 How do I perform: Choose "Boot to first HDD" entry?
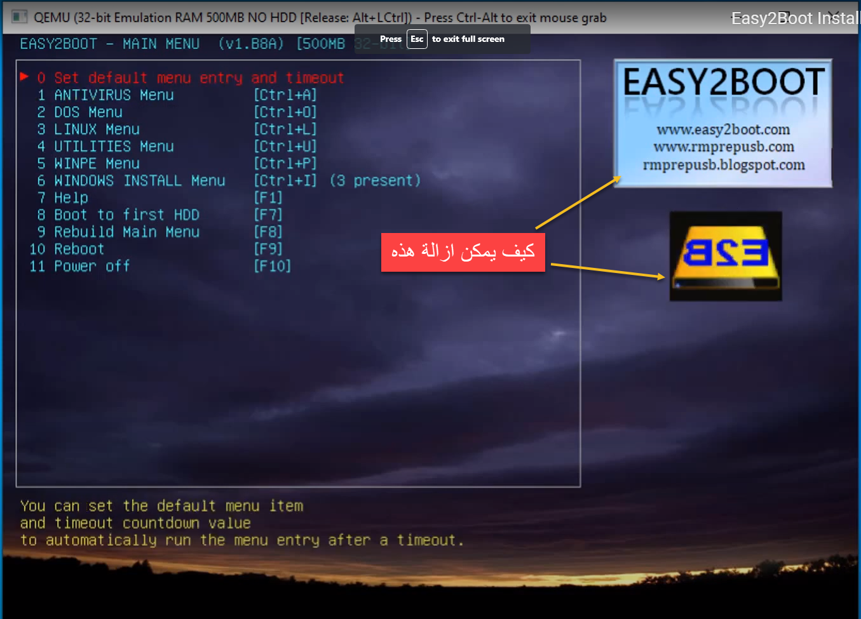click(x=118, y=215)
